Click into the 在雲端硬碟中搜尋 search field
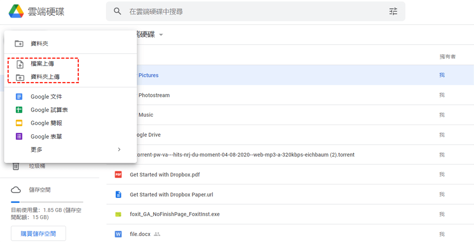 [255, 11]
